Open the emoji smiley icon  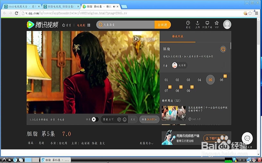(125, 120)
